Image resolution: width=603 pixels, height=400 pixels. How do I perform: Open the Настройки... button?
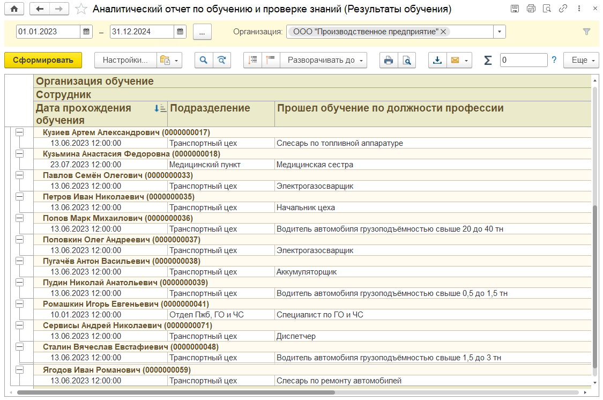125,61
